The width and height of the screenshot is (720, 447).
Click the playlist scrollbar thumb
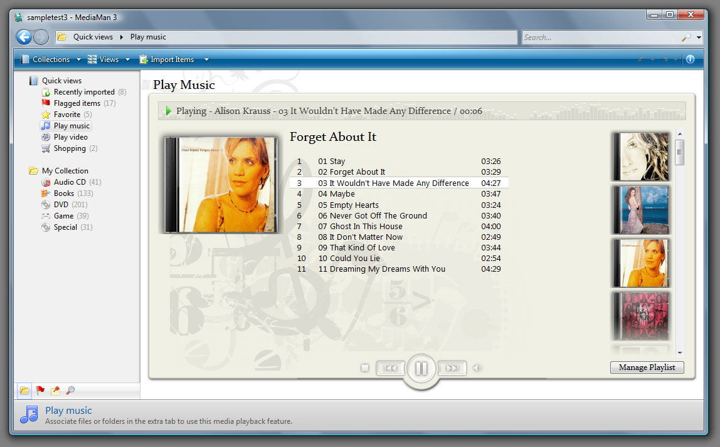click(680, 152)
